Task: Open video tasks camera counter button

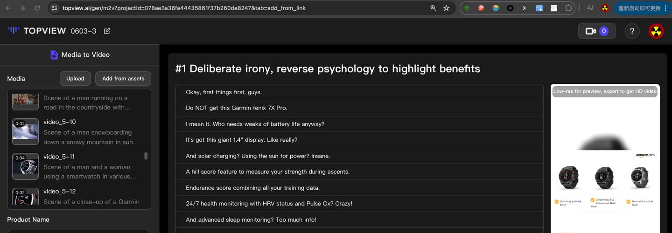Action: [x=597, y=31]
